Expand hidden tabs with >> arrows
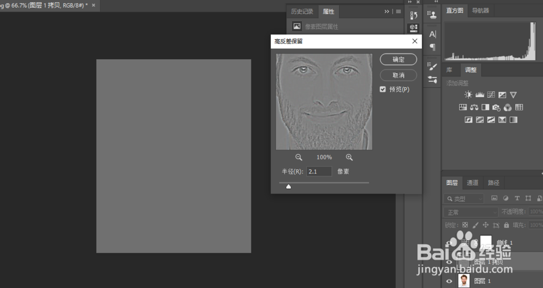543x288 pixels. click(387, 11)
